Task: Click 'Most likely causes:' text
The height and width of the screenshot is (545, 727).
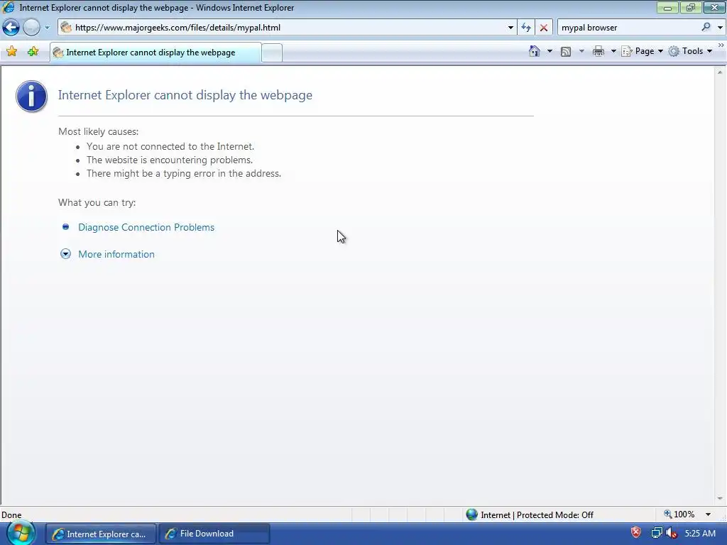Action: [x=98, y=131]
